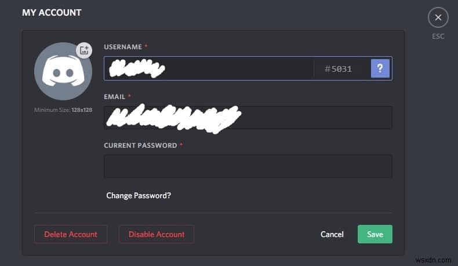
Task: Click the My Account heading
Action: tap(52, 12)
